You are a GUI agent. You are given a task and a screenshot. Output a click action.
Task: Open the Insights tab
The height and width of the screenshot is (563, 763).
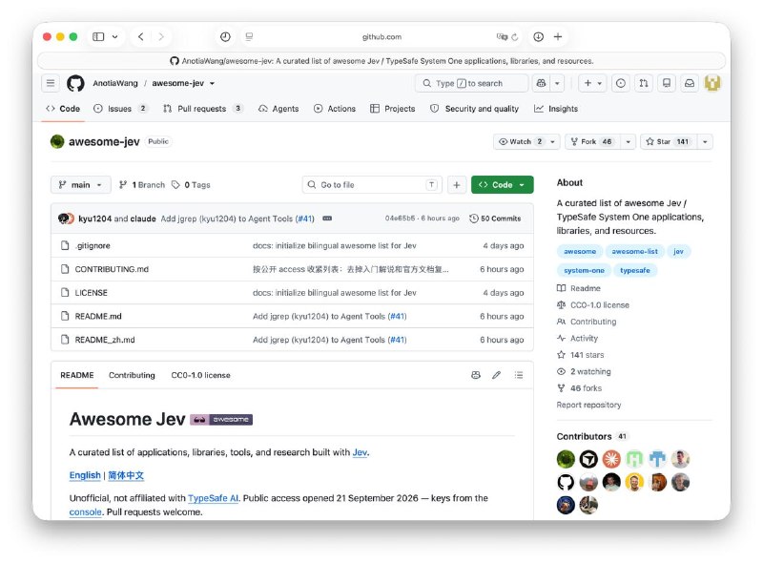556,109
